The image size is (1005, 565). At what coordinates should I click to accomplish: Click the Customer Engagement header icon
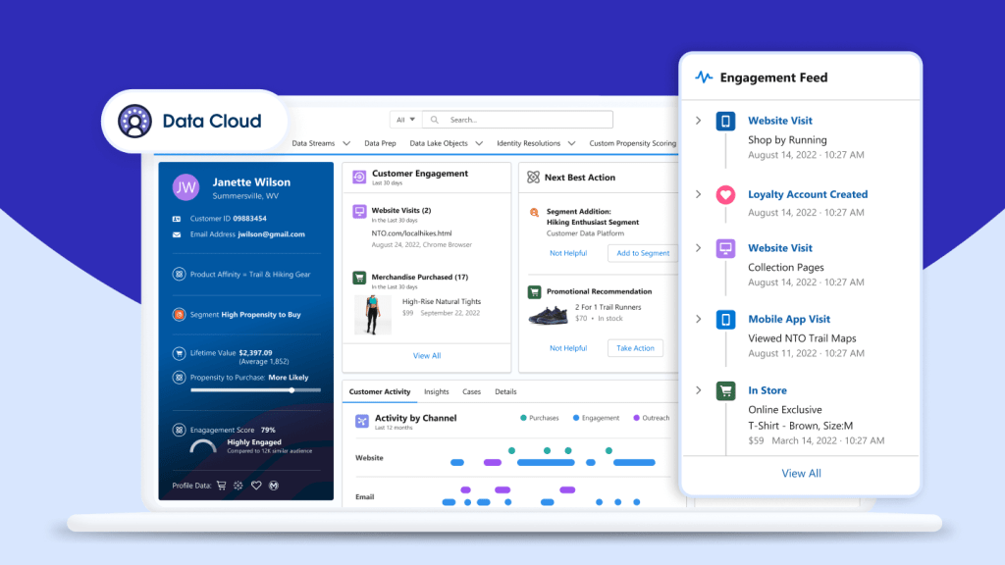click(359, 178)
